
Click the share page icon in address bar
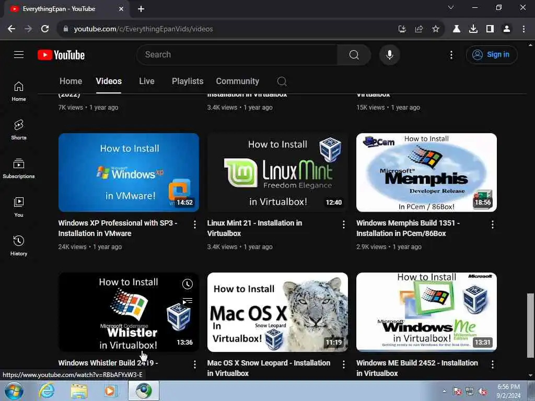418,29
